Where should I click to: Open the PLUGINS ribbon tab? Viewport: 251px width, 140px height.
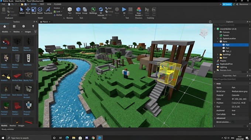point(58,4)
